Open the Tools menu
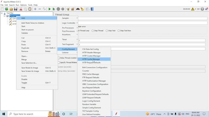This screenshot has height=117, width=209. point(30,5)
